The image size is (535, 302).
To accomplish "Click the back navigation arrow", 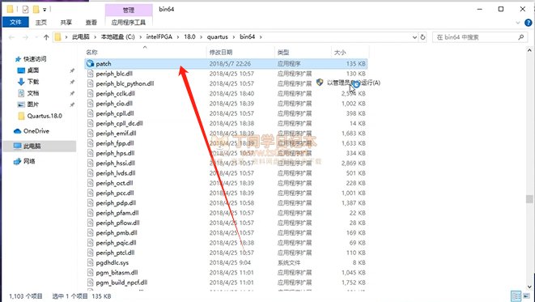I will [x=11, y=37].
